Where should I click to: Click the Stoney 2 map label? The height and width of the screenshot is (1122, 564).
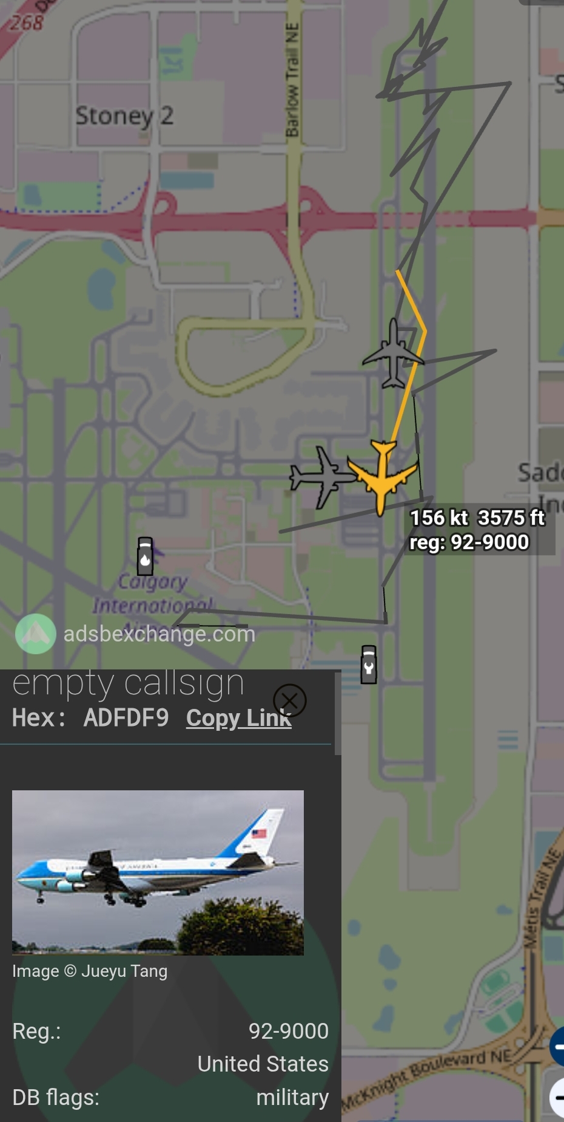point(124,115)
